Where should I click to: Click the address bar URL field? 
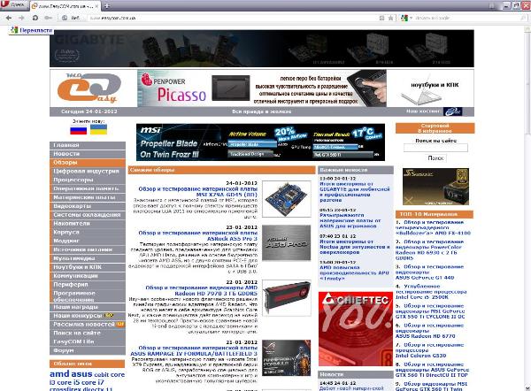(234, 18)
